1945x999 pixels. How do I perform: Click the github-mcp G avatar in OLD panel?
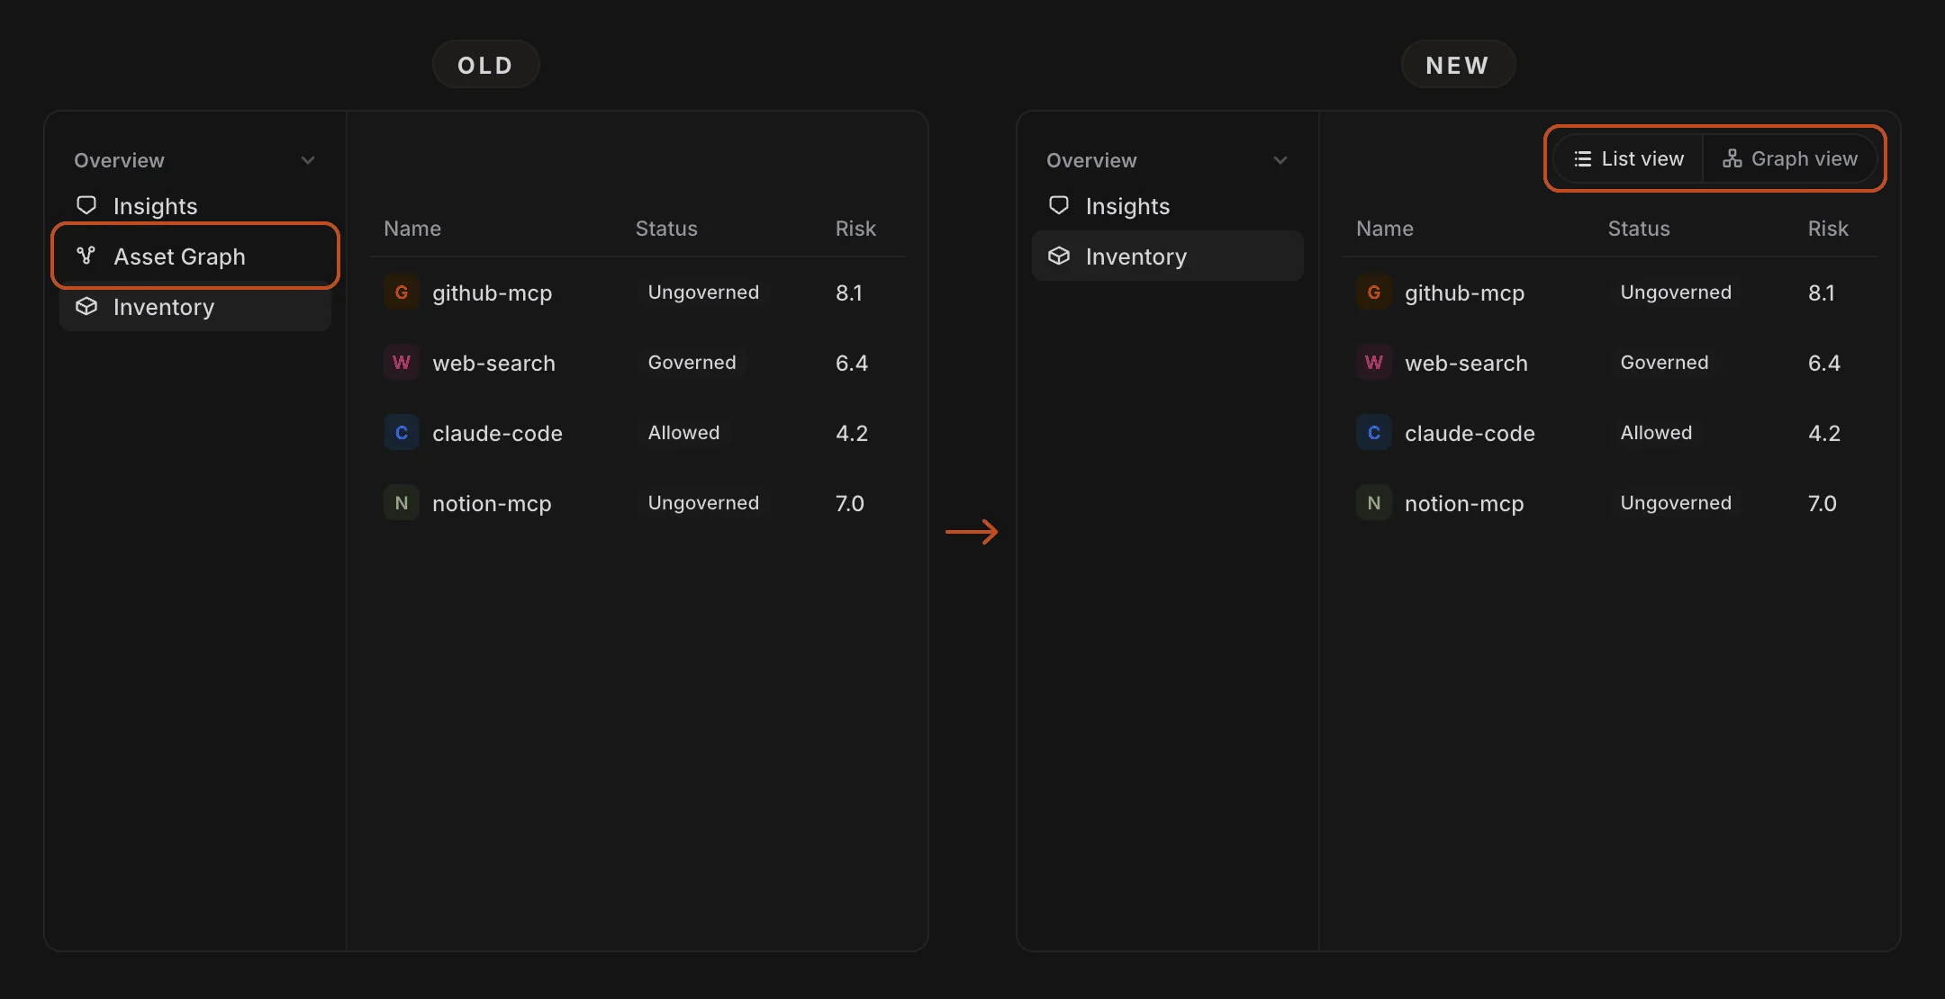(402, 292)
